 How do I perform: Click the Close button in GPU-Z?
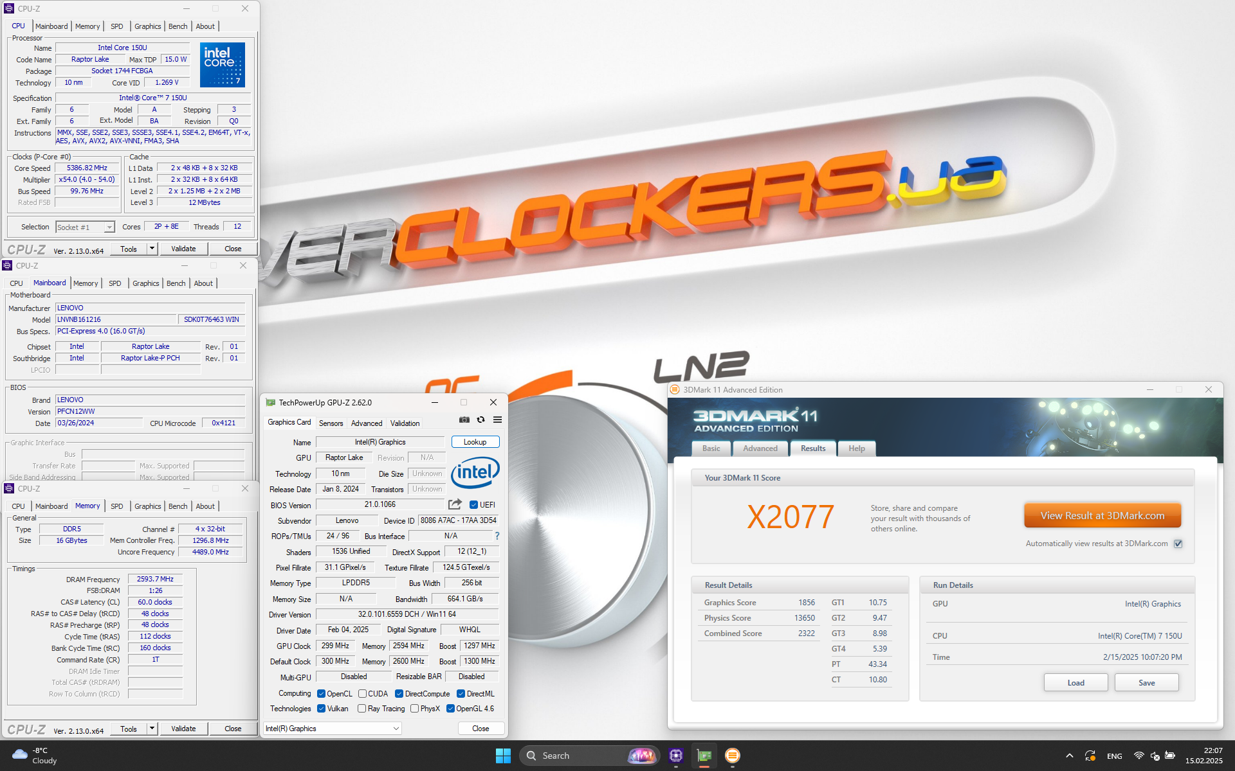click(480, 729)
